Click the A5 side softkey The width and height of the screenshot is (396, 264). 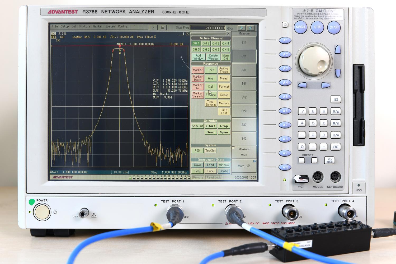coord(285,97)
